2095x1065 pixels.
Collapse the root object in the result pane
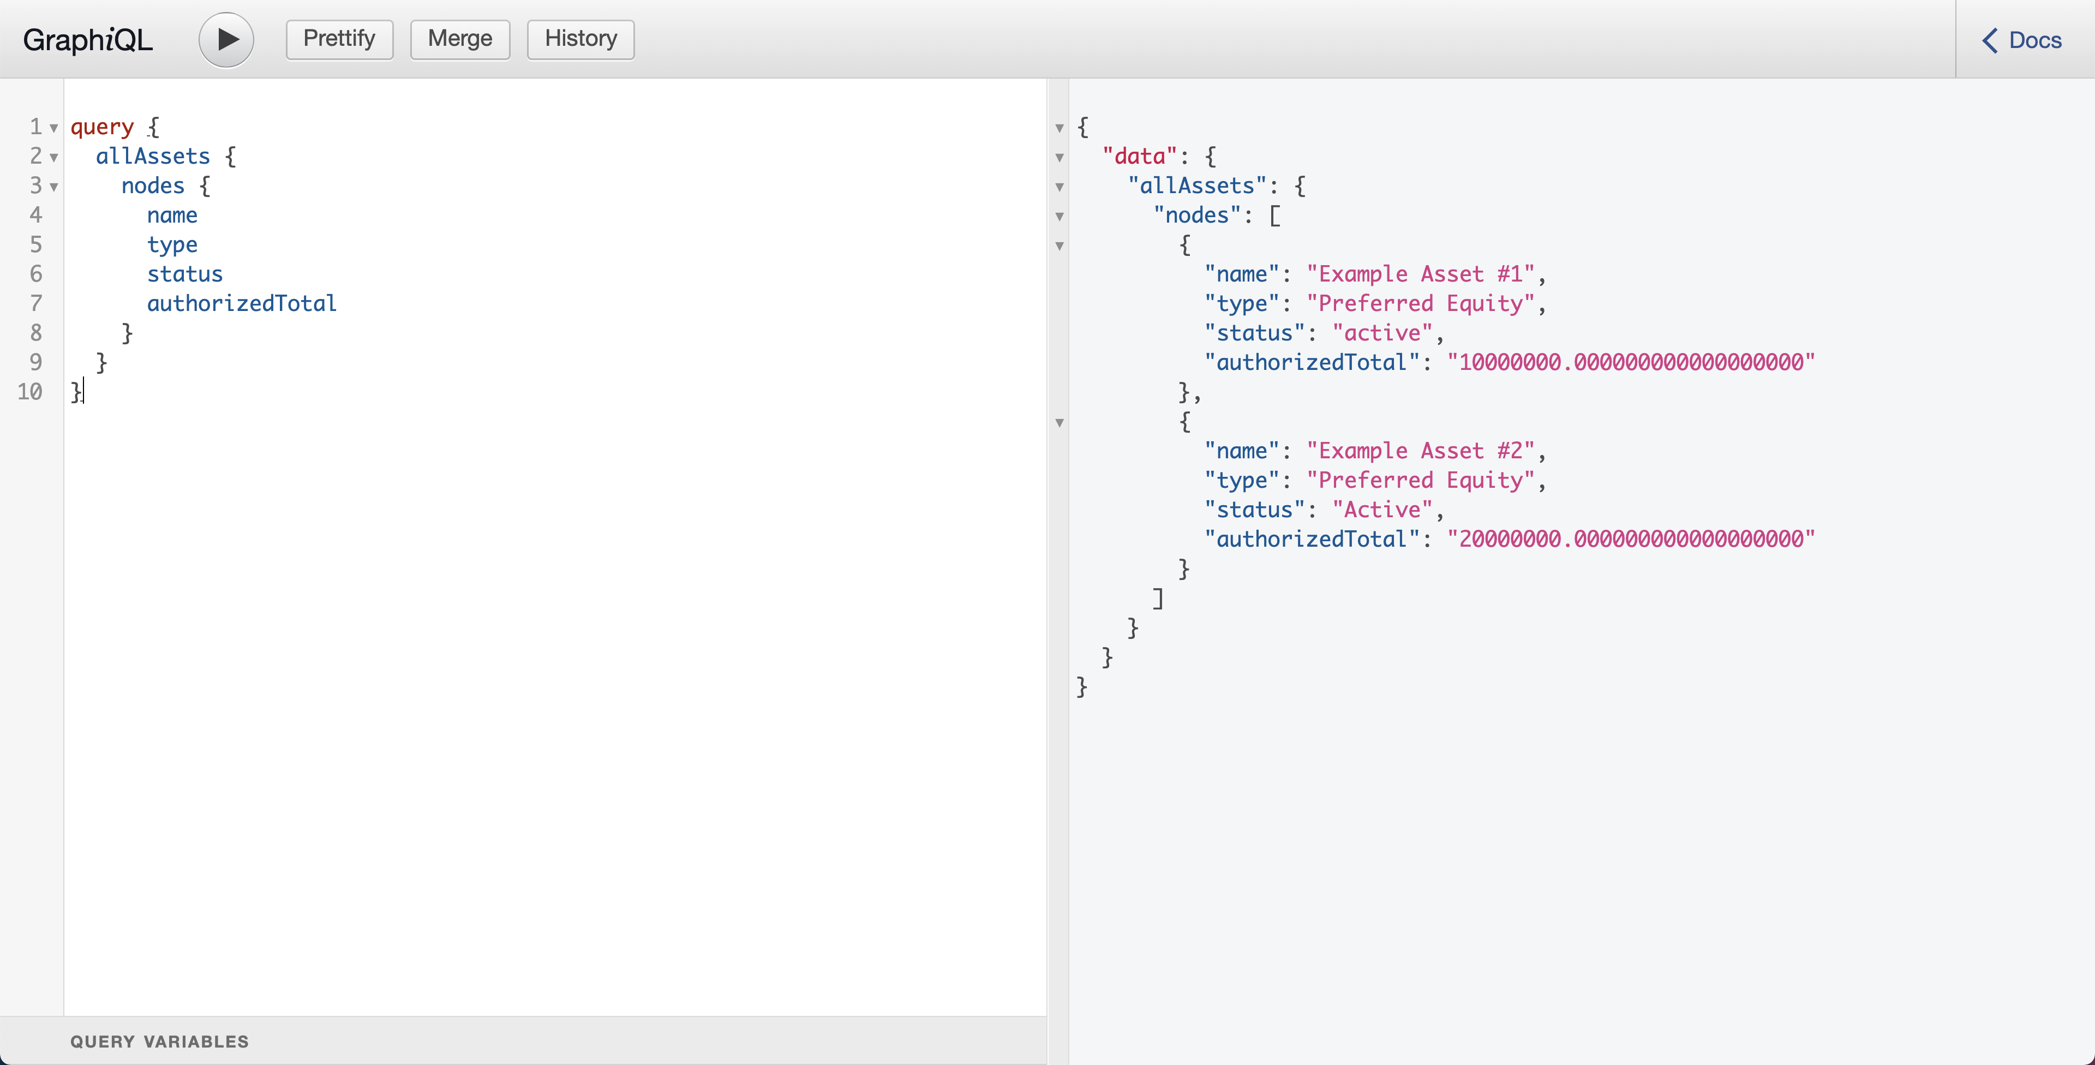[x=1060, y=128]
